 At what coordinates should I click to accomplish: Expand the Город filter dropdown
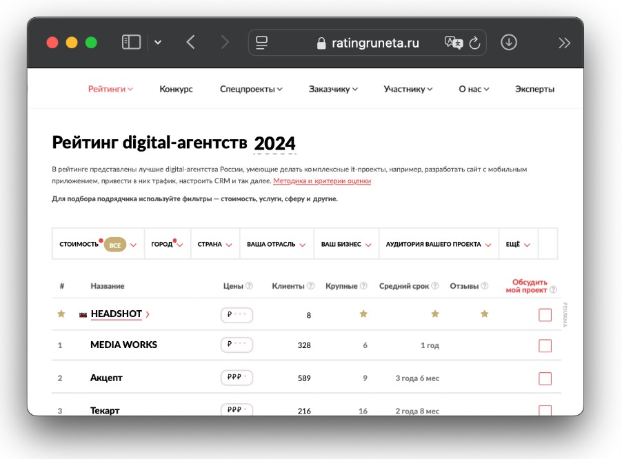click(x=167, y=244)
